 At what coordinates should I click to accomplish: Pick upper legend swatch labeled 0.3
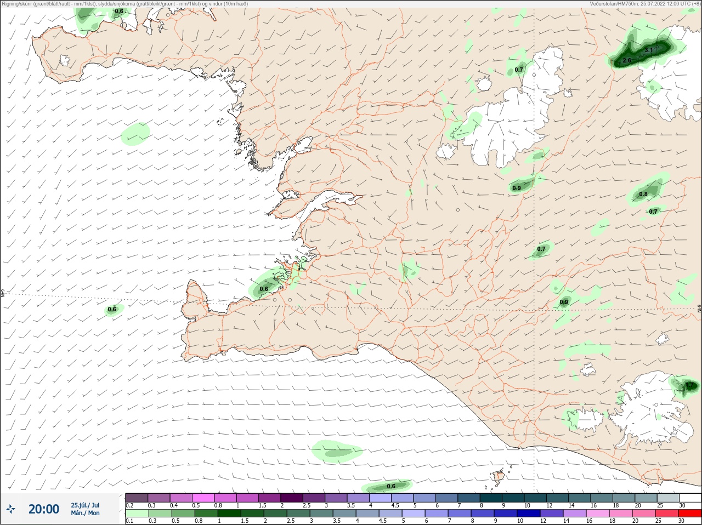(158, 498)
